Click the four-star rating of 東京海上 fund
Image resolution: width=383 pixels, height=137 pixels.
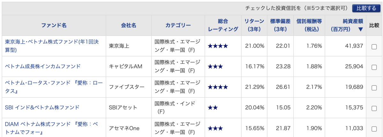click(x=218, y=46)
